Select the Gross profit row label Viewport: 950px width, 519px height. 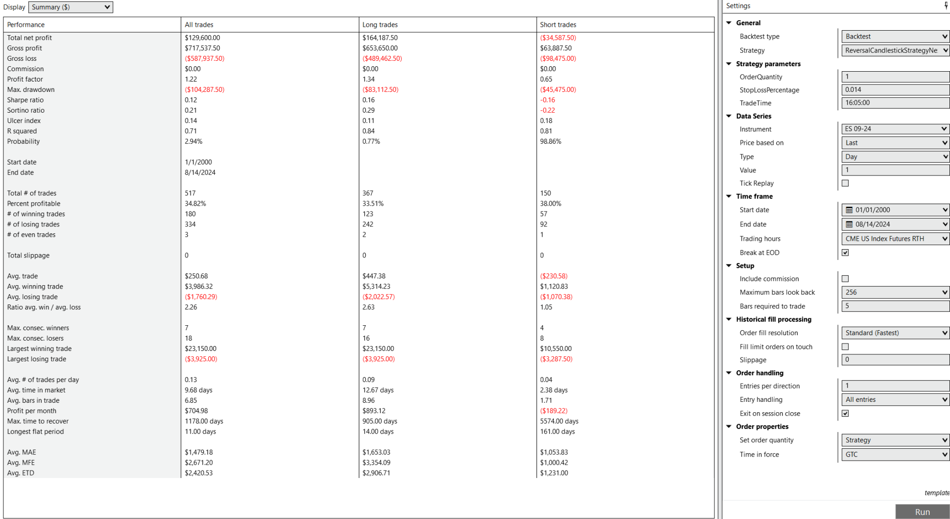pyautogui.click(x=24, y=48)
